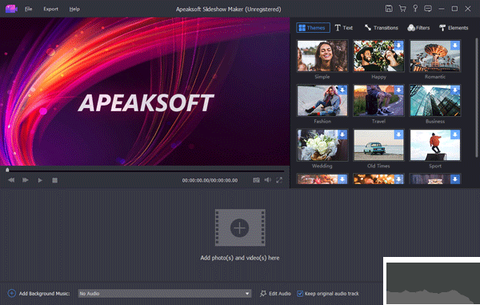The image size is (480, 305).
Task: Toggle Keep original audio track checkbox
Action: pos(300,293)
